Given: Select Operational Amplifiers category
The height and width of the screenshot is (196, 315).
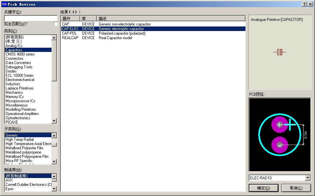Looking at the screenshot, I should tap(28, 114).
